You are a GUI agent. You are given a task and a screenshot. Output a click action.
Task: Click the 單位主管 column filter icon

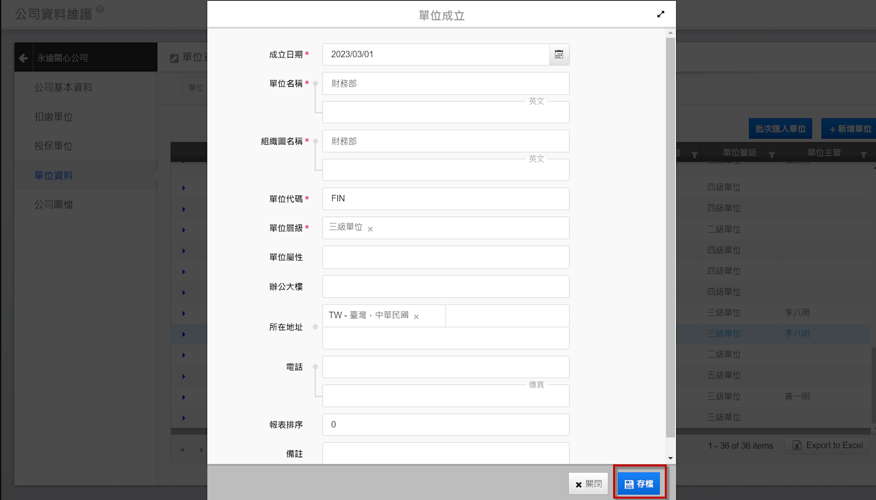863,155
